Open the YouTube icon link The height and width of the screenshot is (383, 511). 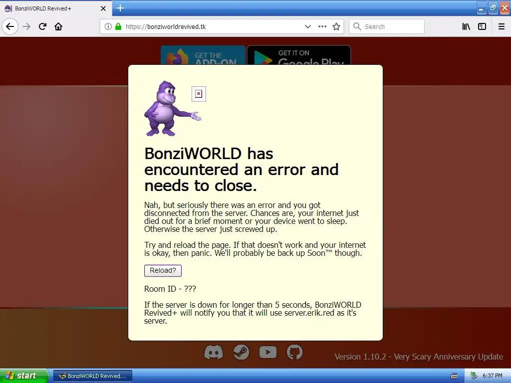point(268,352)
